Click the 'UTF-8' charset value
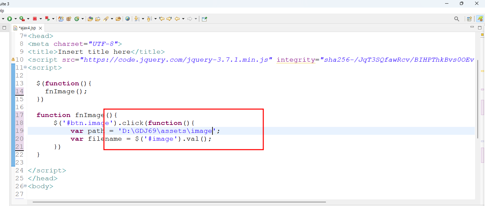 click(103, 44)
